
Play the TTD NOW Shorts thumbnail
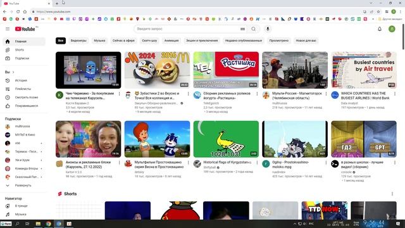[x=325, y=210]
